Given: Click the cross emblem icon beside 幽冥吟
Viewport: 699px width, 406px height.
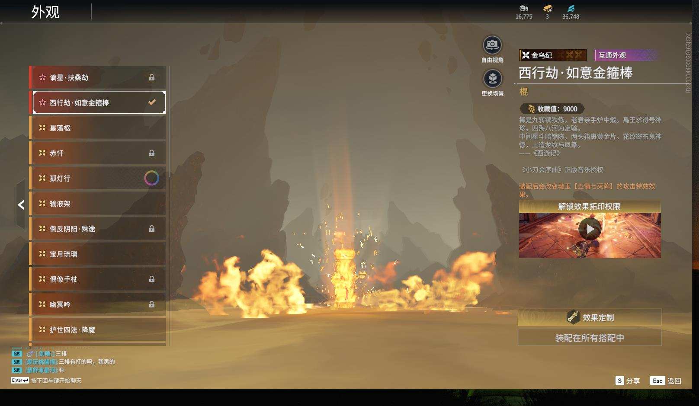Looking at the screenshot, I should [x=42, y=304].
